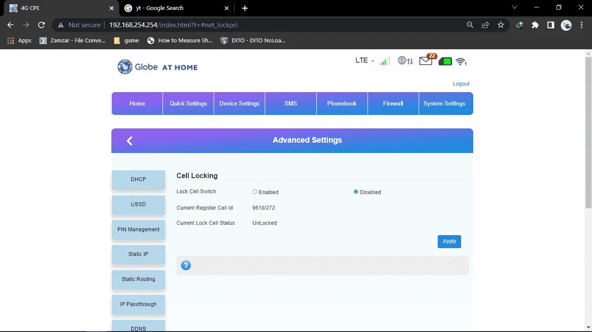Click the WiFi connected devices icon

click(x=461, y=62)
